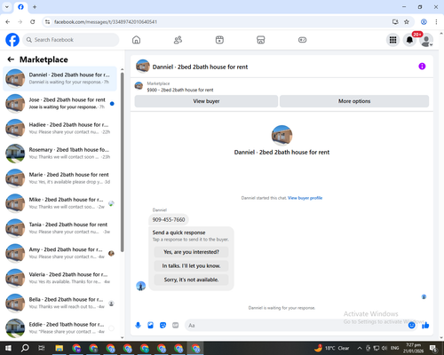Open a new browser tab
Viewport: 444px width, 355px height.
click(35, 7)
